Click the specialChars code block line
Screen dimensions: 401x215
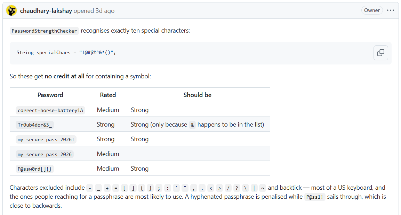coord(66,53)
